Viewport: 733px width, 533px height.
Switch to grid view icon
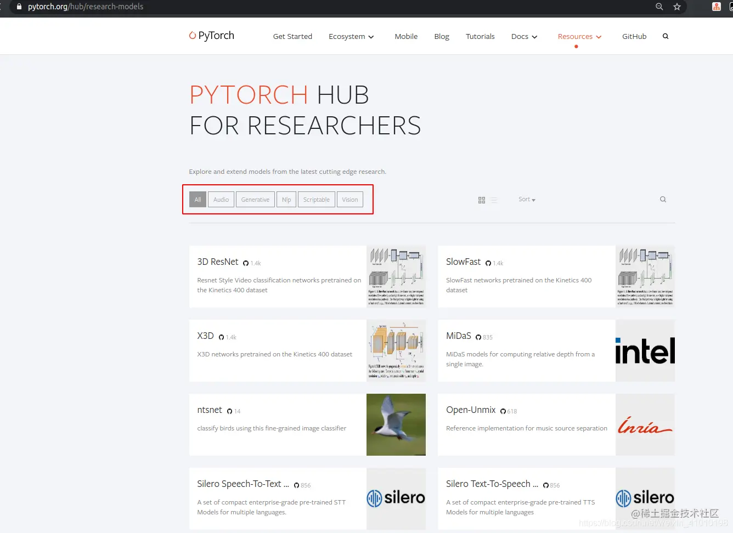[x=482, y=200]
